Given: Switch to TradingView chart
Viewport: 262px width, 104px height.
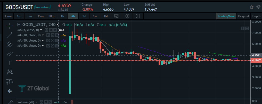Looking at the screenshot, I should tap(226, 16).
